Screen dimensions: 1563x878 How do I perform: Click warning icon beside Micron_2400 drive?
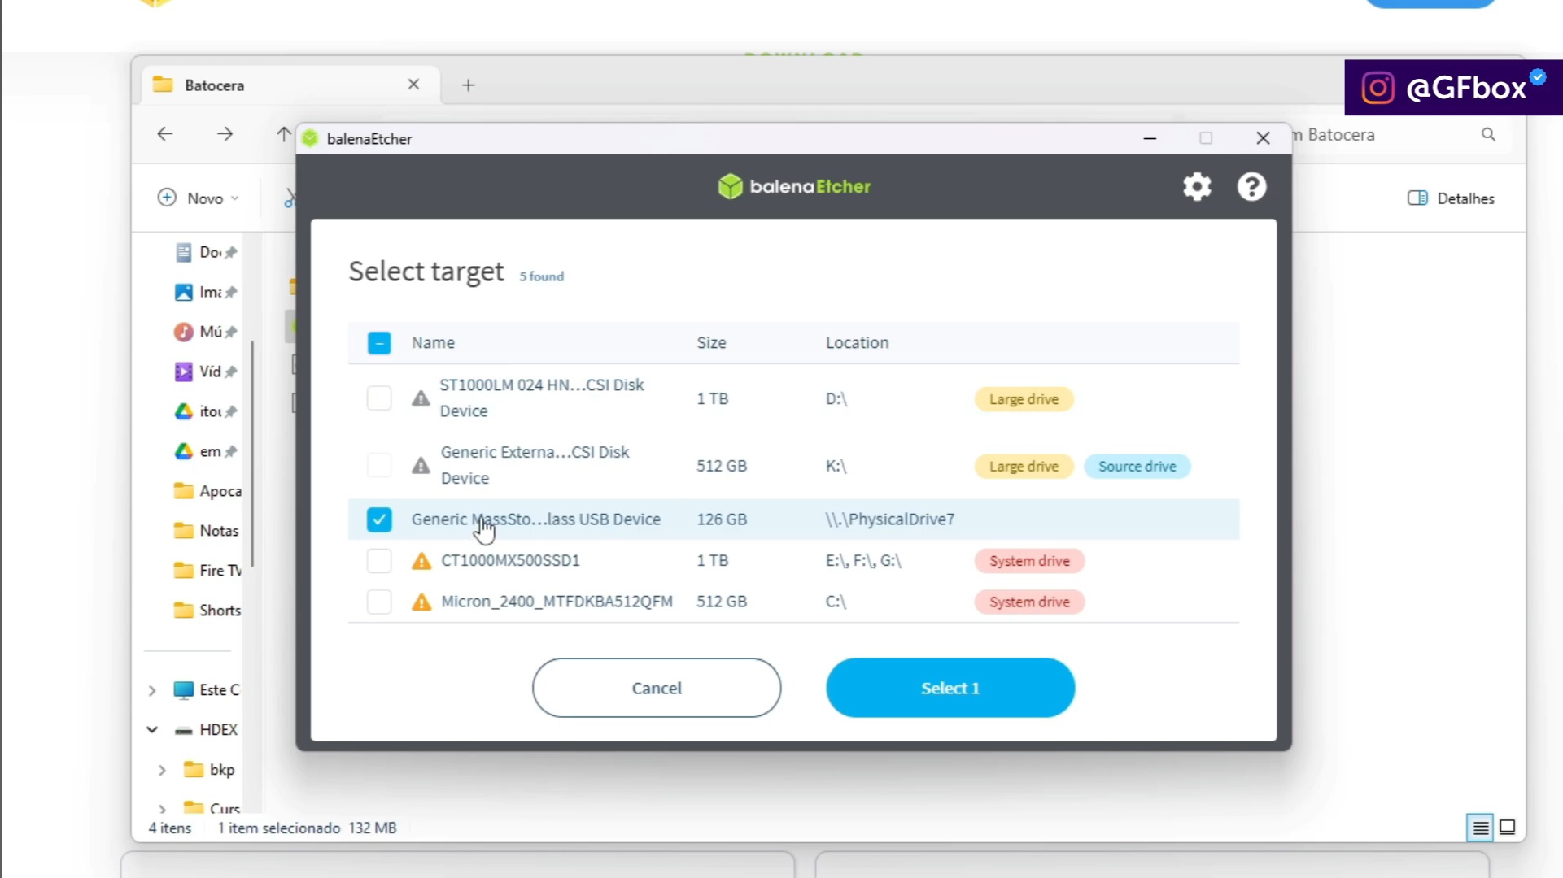421,602
